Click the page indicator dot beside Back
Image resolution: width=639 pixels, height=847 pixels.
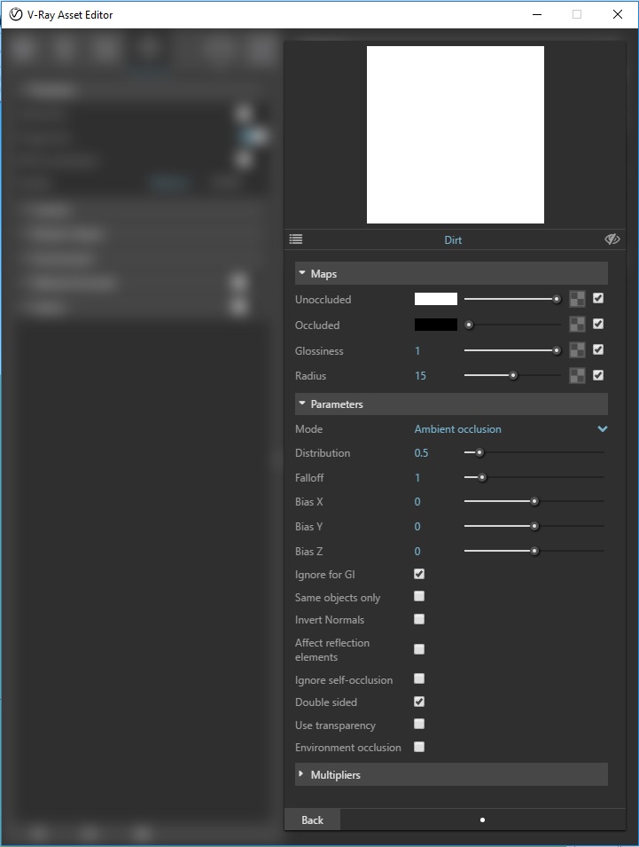coord(482,820)
